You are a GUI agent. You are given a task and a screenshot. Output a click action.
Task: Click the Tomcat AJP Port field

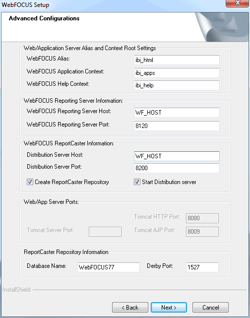(202, 231)
